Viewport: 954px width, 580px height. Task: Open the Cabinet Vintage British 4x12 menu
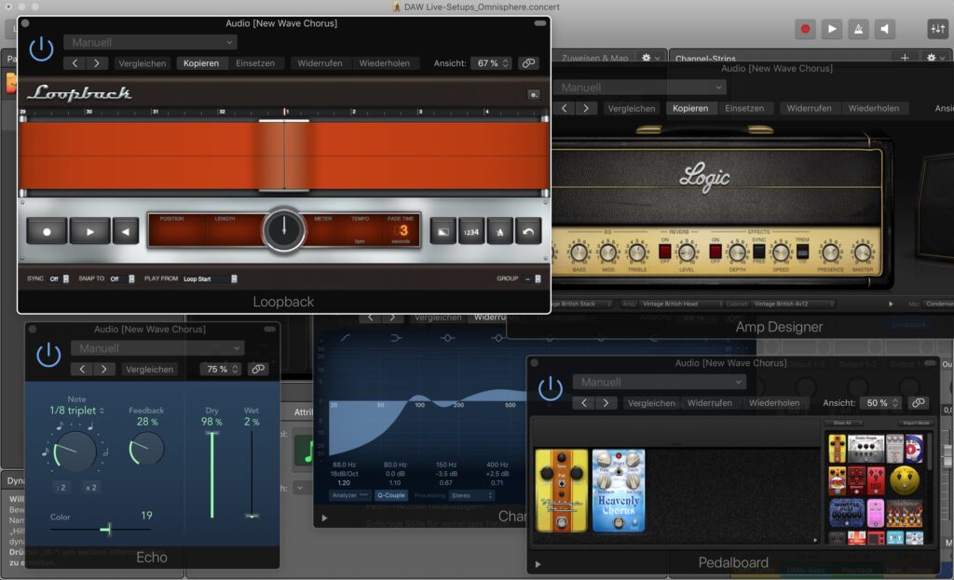[793, 304]
